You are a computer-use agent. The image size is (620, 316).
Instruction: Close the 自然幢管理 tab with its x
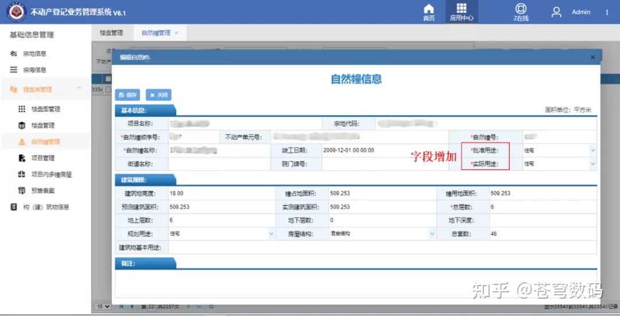click(176, 33)
